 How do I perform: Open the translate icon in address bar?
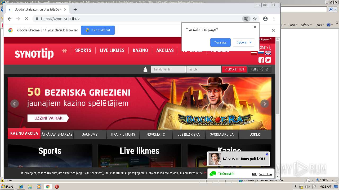click(x=246, y=19)
